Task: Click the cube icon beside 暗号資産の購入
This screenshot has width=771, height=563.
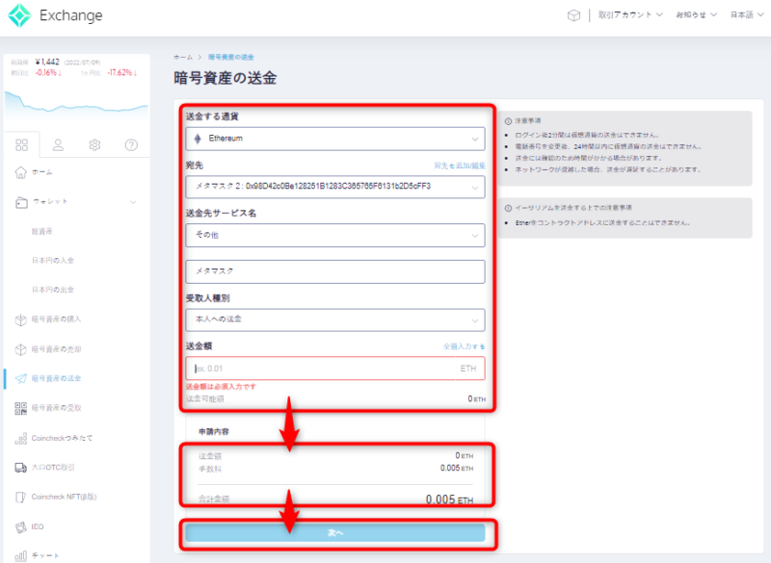Action: [20, 320]
